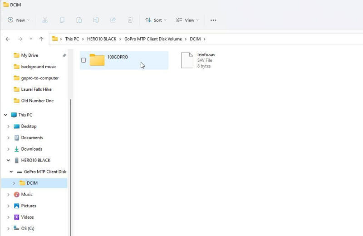
Task: Navigate back with the left arrow
Action: pos(8,39)
